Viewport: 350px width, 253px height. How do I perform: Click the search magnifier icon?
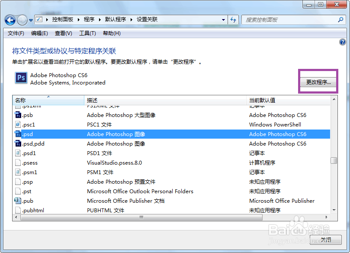tap(340, 19)
